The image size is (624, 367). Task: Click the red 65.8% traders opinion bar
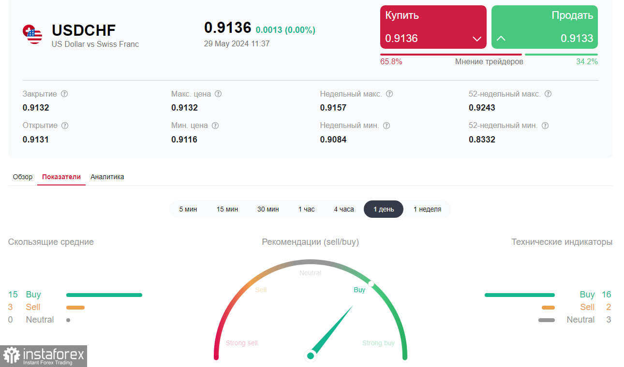pyautogui.click(x=451, y=55)
